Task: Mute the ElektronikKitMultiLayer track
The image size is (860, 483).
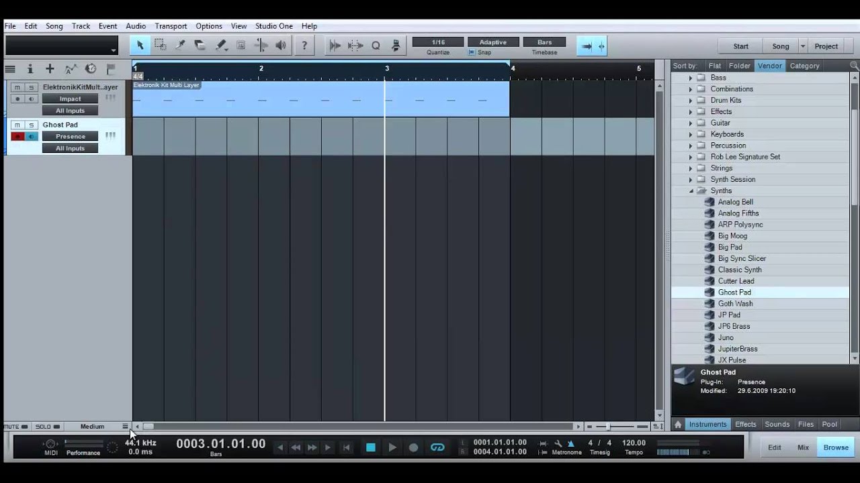Action: coord(17,87)
